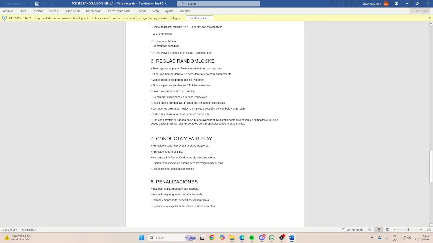Open Google Chrome from the taskbar
This screenshot has height=243, width=433.
pyautogui.click(x=212, y=238)
